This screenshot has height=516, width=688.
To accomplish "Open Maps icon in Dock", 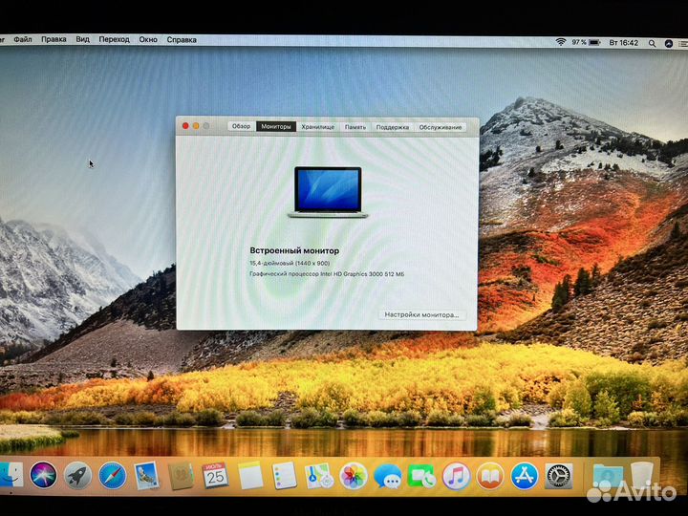I will tap(318, 476).
